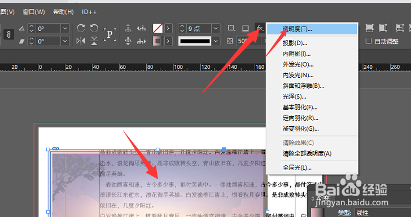Click the stroke weight 9 点 field

coord(199,28)
